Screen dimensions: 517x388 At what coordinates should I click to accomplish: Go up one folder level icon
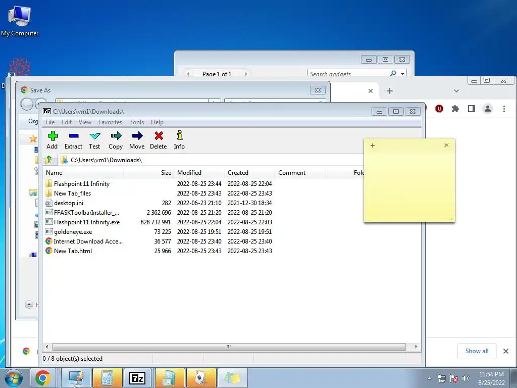(x=48, y=160)
